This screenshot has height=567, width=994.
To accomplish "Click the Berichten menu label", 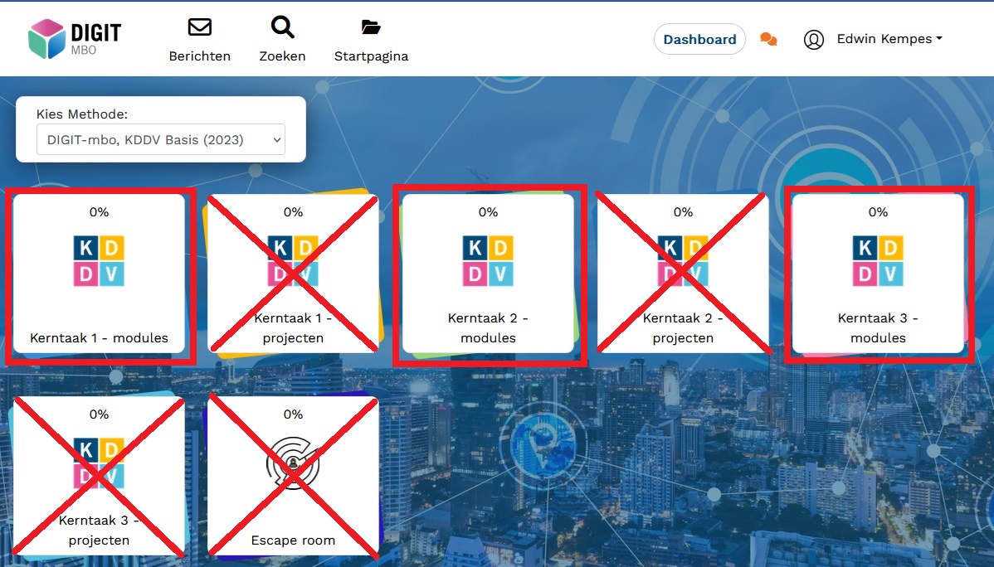I will click(200, 56).
